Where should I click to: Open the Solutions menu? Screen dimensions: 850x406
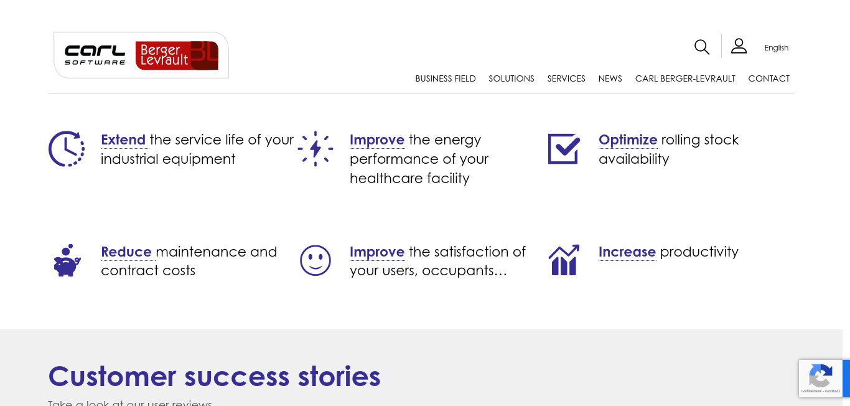pyautogui.click(x=511, y=78)
